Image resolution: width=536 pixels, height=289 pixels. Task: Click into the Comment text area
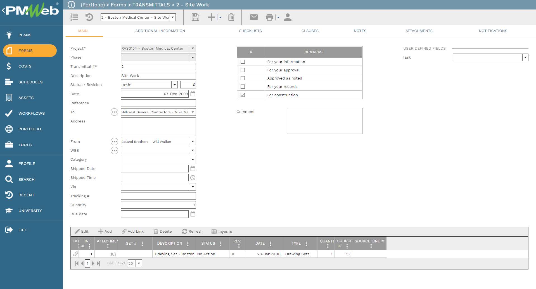(324, 121)
